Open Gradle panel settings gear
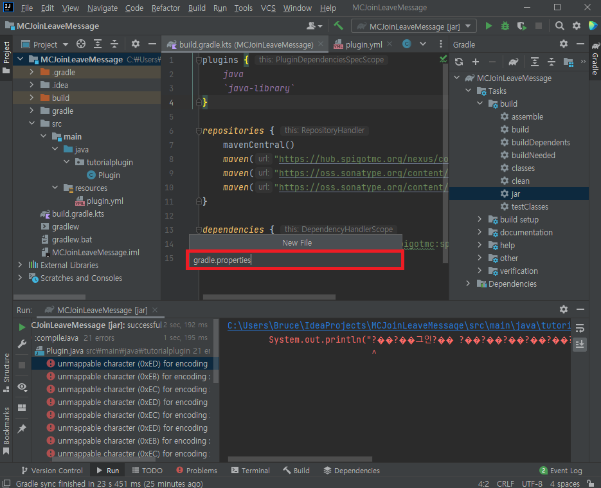 pos(564,44)
